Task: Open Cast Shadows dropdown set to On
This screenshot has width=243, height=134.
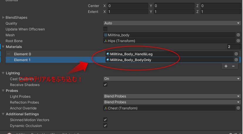Action: [x=172, y=79]
